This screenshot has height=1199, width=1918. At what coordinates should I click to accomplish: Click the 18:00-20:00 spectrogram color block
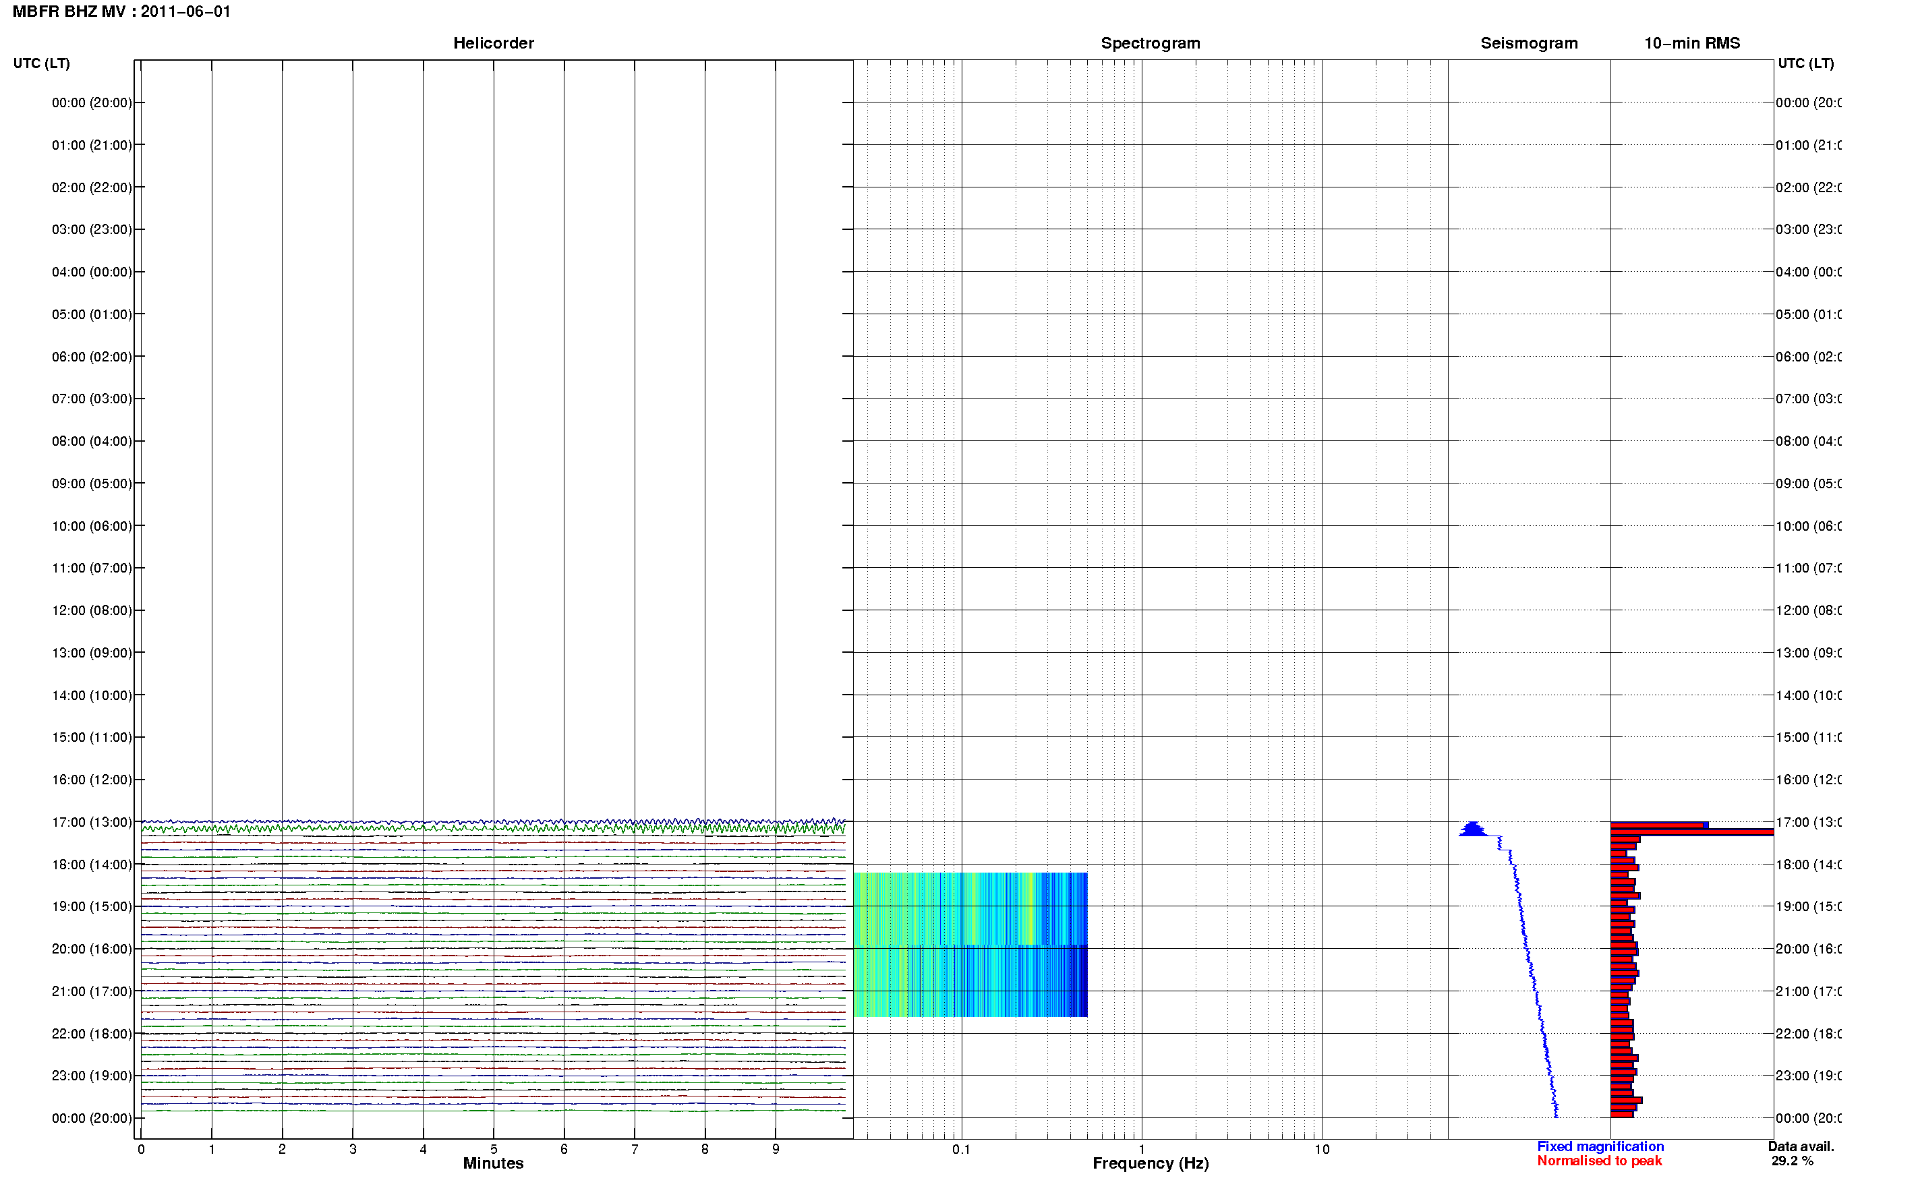(x=970, y=909)
